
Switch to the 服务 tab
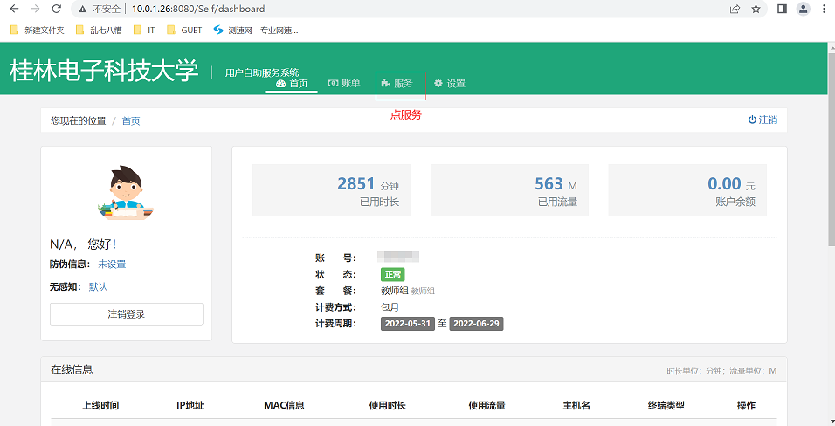(x=397, y=84)
